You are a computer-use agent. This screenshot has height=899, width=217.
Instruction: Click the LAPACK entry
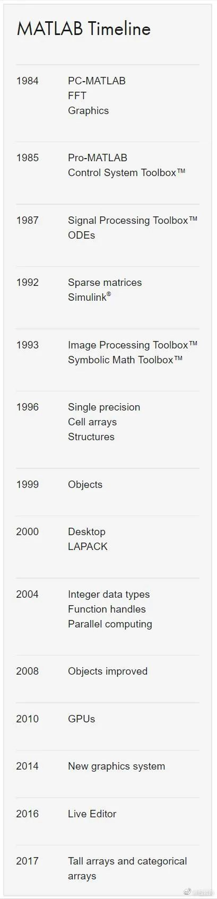pos(88,547)
